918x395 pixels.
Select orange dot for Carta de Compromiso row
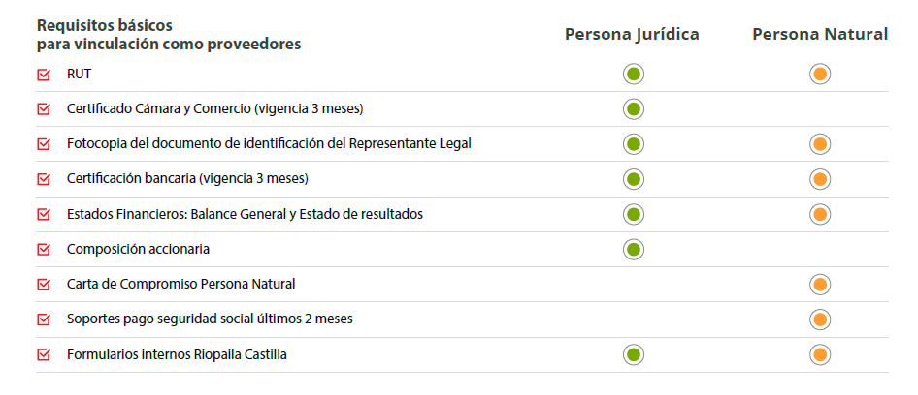820,285
